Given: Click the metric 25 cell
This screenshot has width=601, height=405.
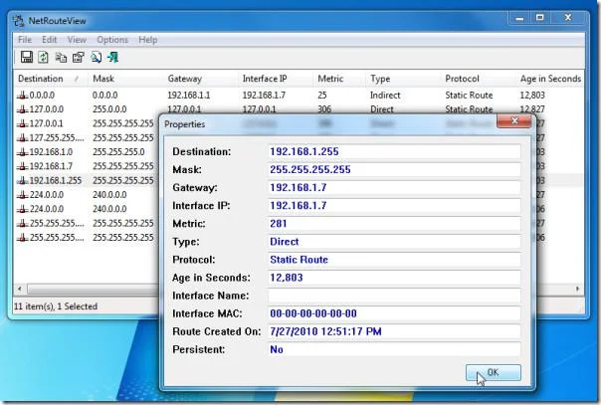Looking at the screenshot, I should pos(322,95).
